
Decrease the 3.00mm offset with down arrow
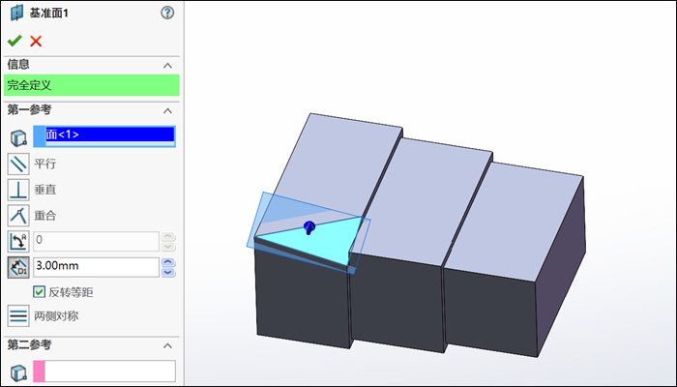(168, 273)
